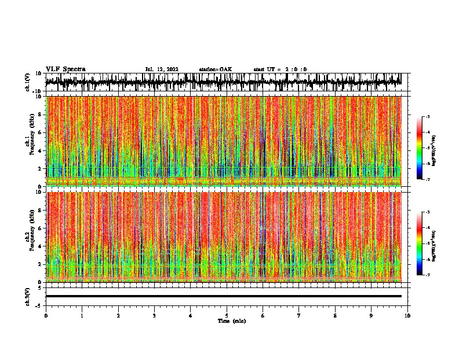
Task: Click the time axis tick label "2"
Action: point(118,316)
